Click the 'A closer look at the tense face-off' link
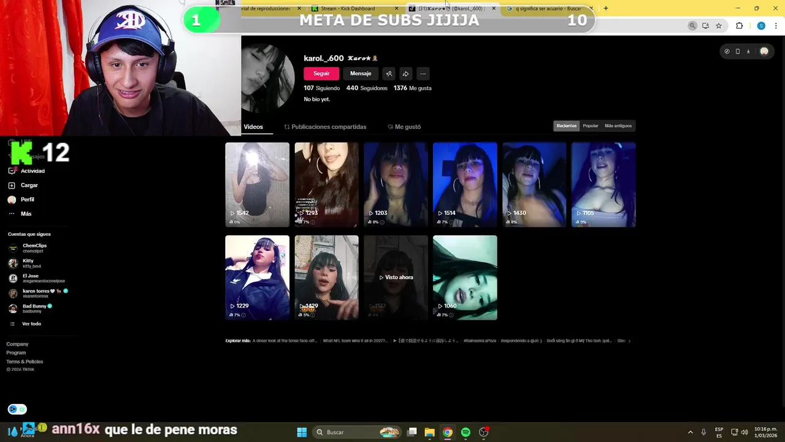The image size is (785, 442). tap(285, 341)
